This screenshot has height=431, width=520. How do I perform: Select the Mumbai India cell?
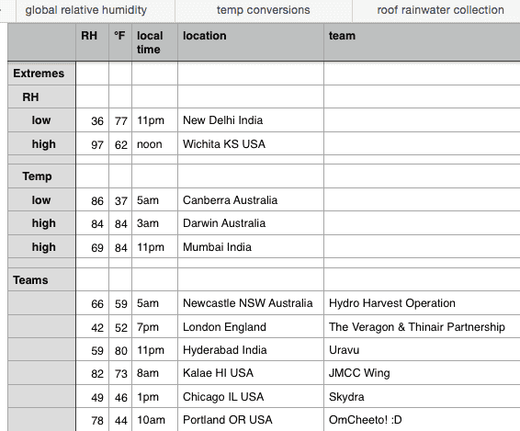(251, 247)
